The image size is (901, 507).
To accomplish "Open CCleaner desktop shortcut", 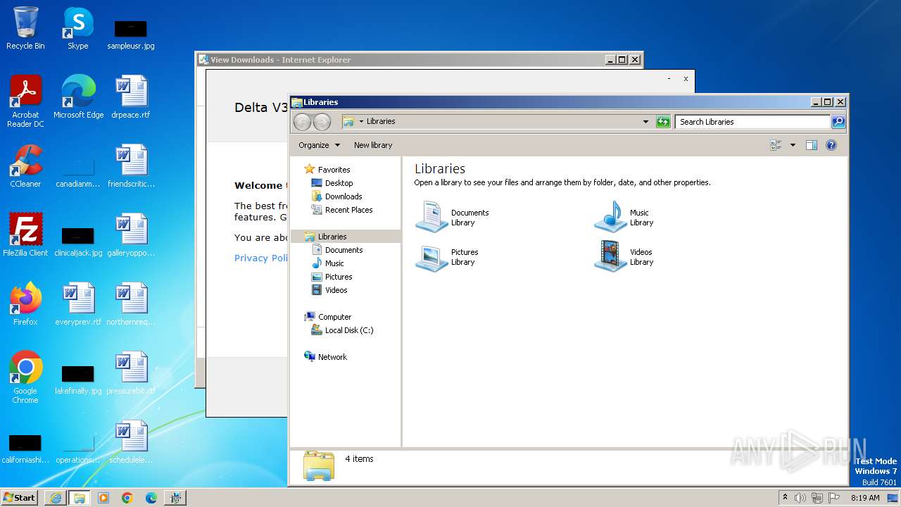I will [25, 166].
